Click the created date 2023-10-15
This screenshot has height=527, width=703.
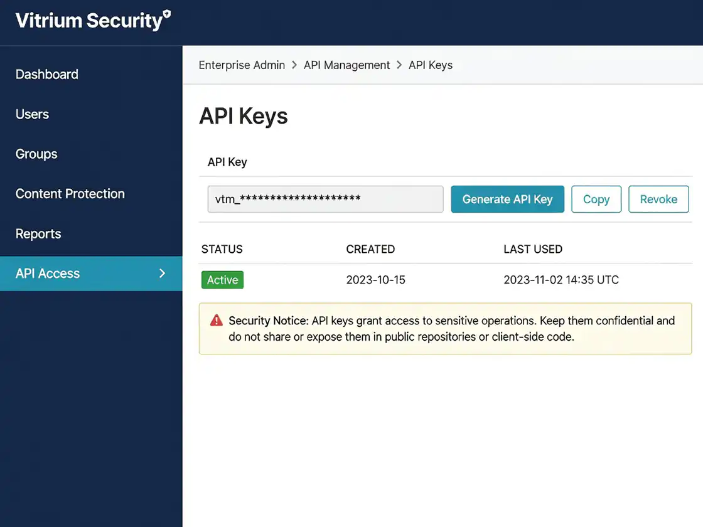click(x=376, y=280)
